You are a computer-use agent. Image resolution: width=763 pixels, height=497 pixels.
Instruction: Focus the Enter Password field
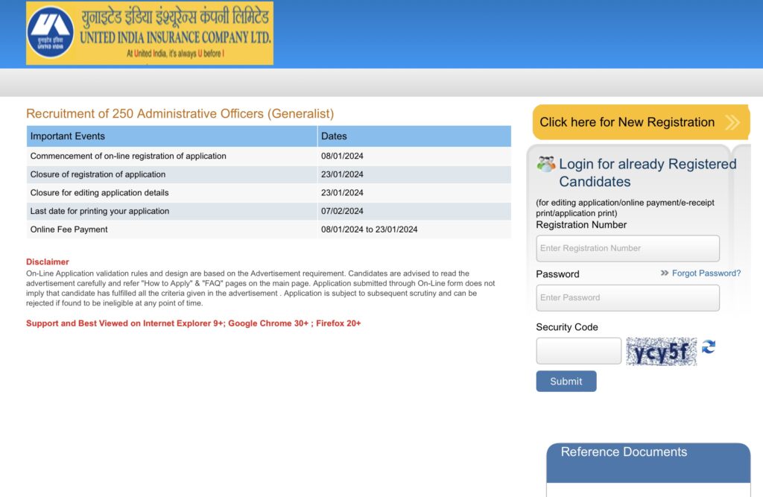[627, 298]
